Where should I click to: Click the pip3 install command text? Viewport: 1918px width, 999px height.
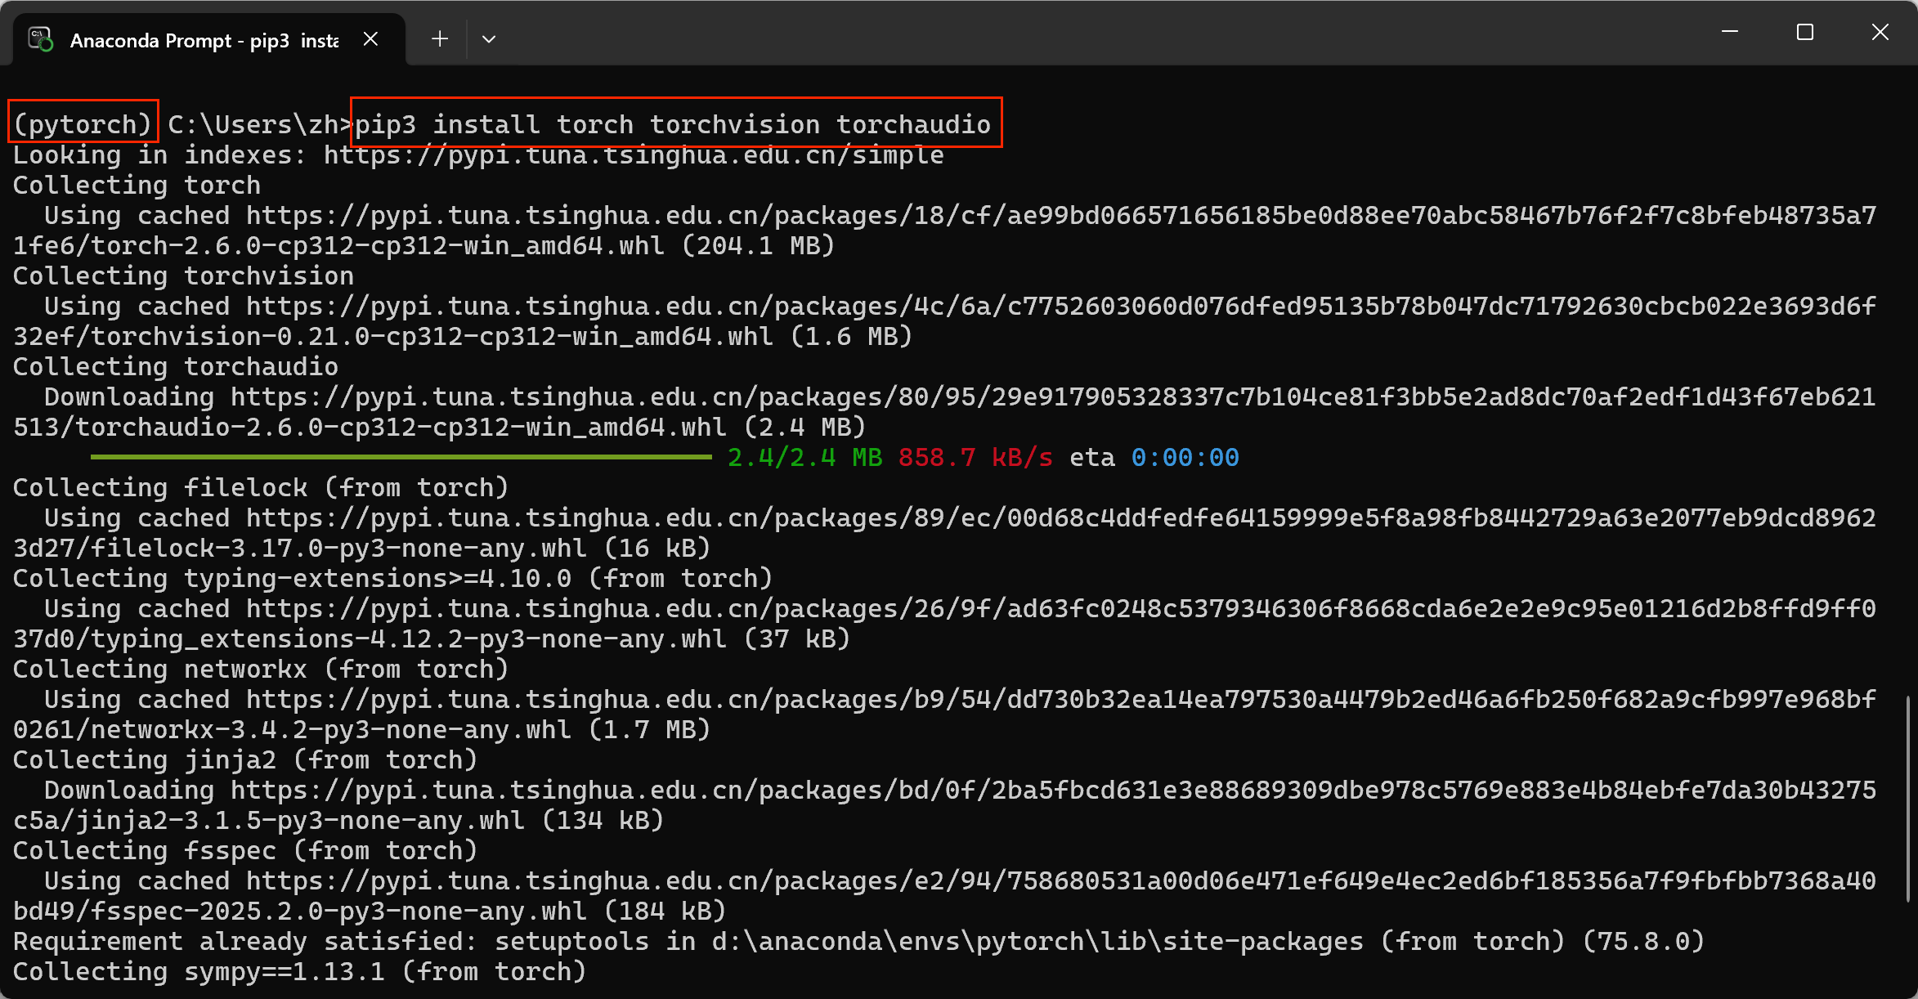[x=672, y=124]
